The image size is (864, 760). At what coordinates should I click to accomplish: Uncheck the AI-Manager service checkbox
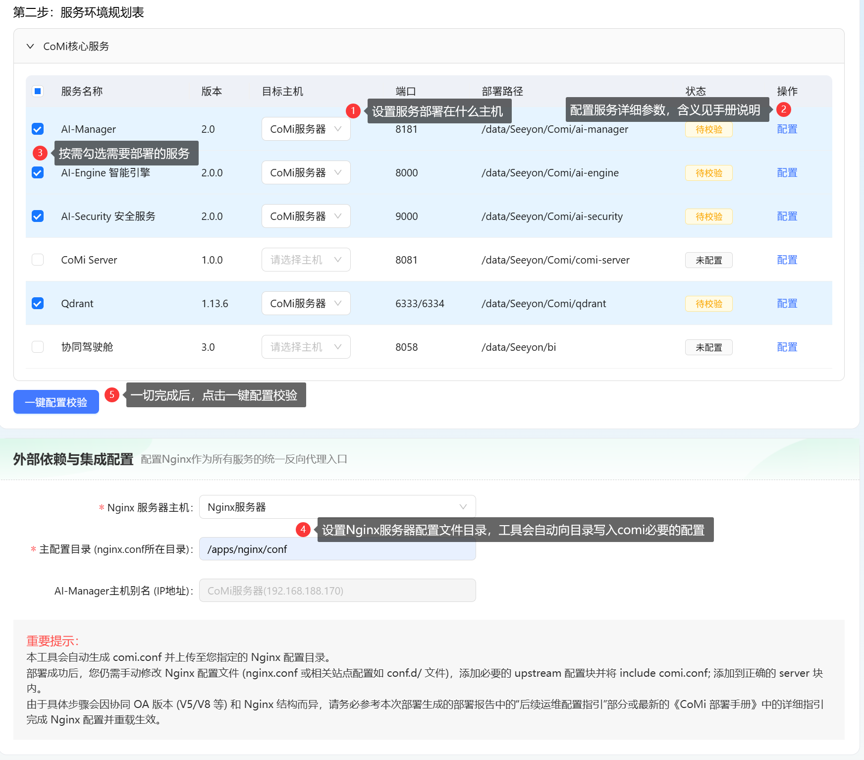38,129
